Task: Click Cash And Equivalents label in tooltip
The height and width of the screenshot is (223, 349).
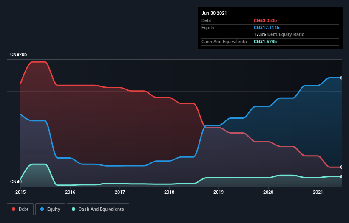Action: click(224, 42)
